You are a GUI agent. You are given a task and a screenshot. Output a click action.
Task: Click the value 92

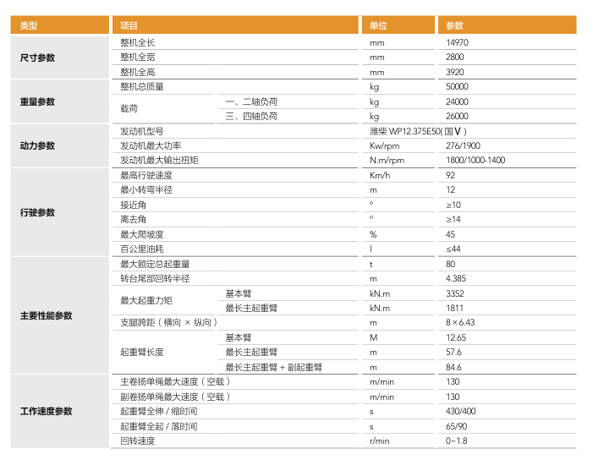[450, 175]
